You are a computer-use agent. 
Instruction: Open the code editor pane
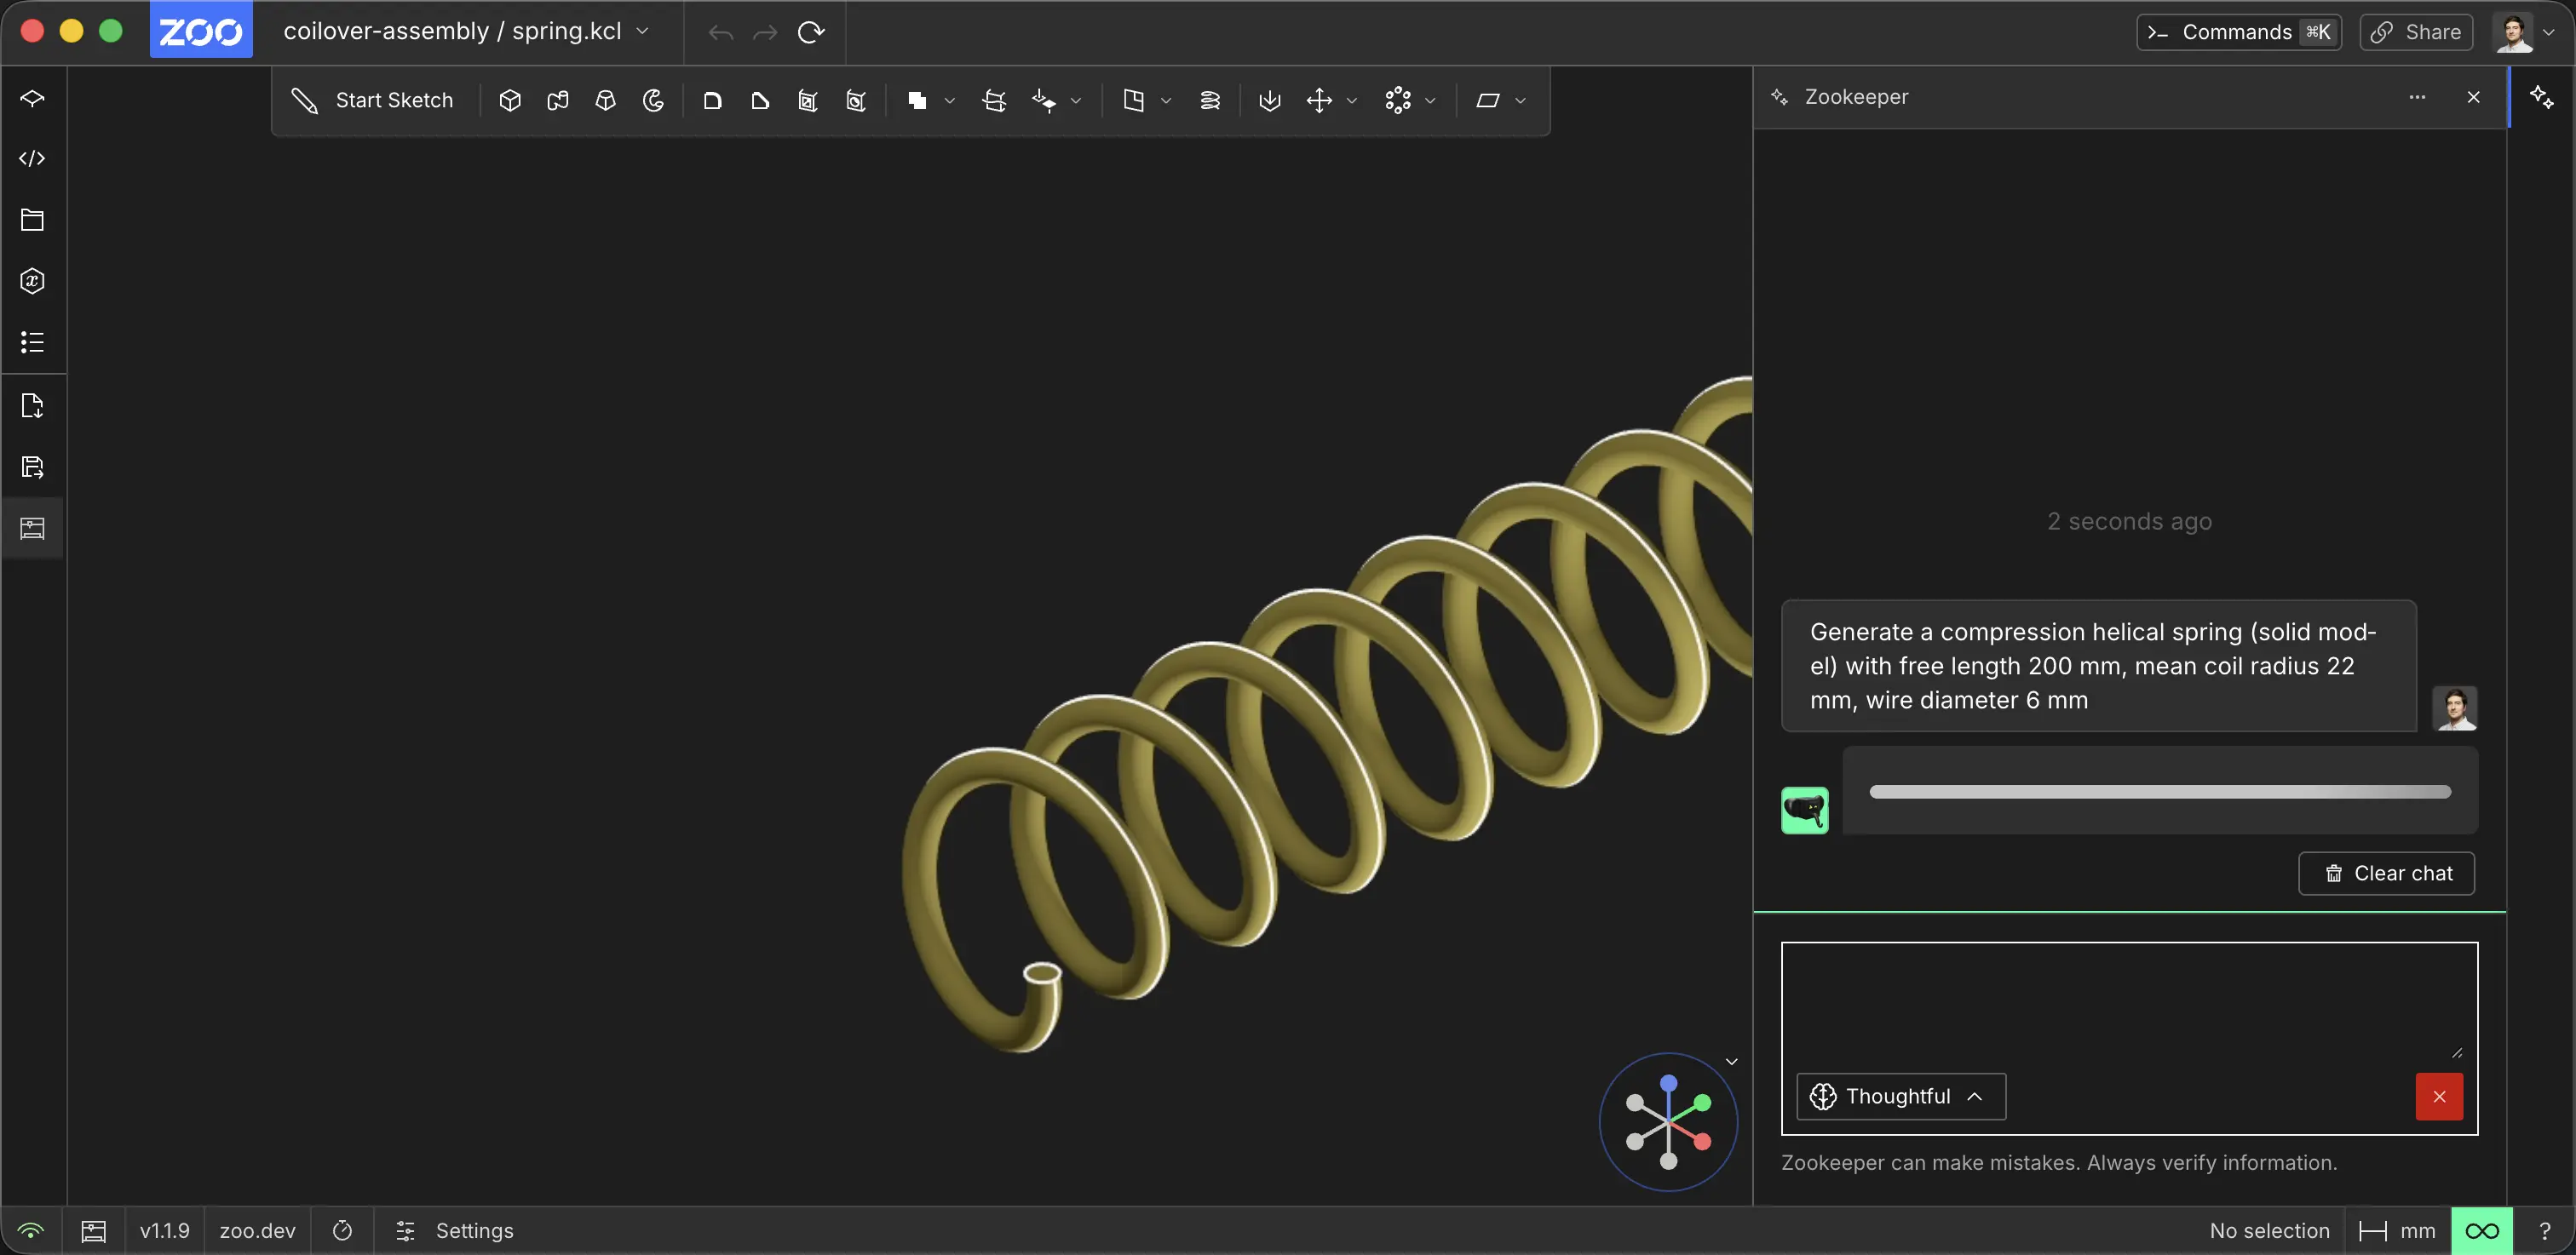(x=32, y=159)
